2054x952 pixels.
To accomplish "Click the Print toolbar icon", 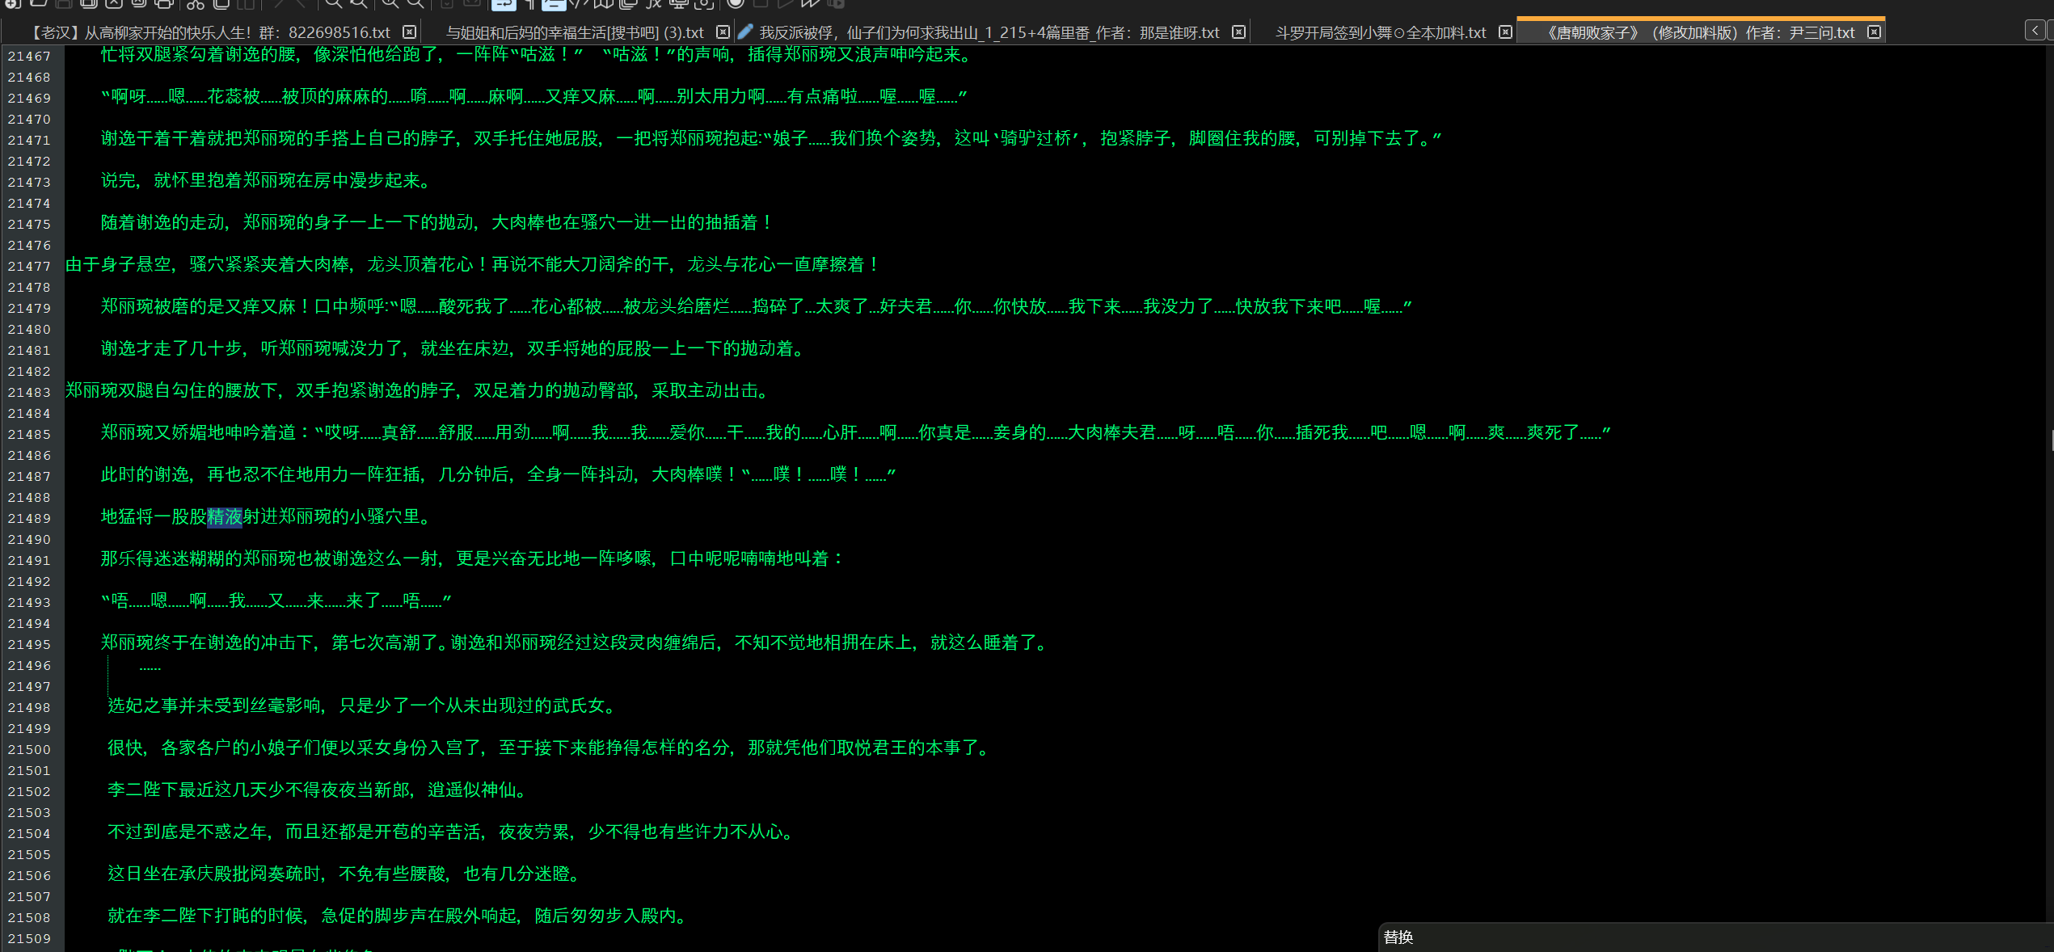I will click(163, 4).
